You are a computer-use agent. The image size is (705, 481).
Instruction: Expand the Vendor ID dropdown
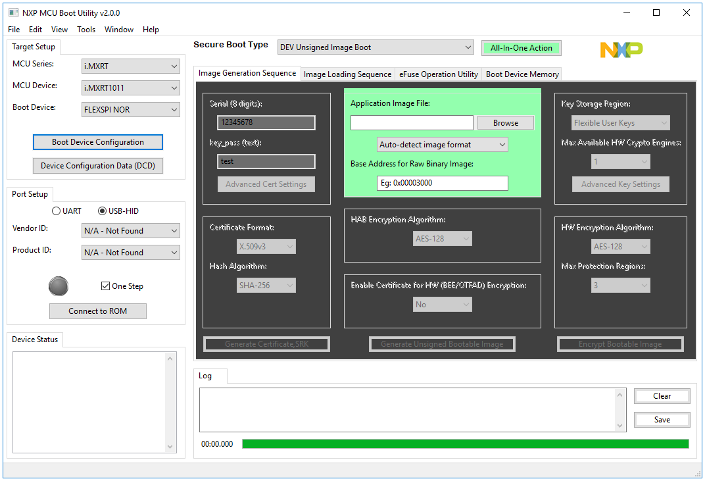[130, 231]
